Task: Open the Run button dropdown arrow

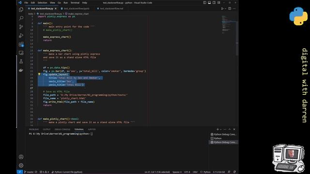Action: [x=225, y=9]
